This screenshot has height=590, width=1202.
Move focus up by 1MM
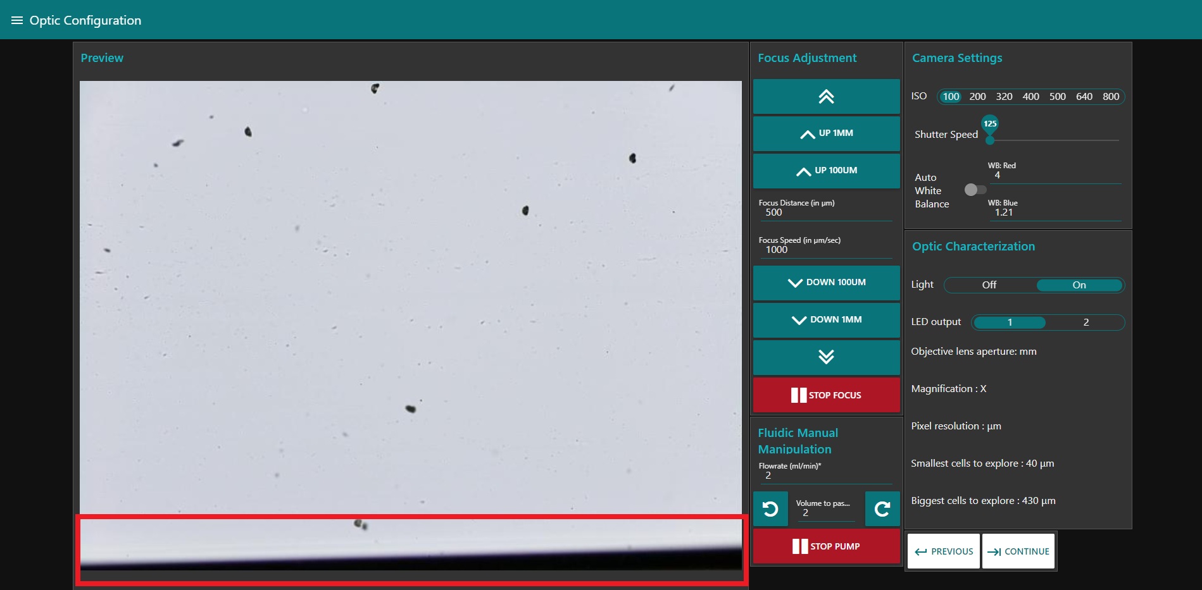click(826, 133)
